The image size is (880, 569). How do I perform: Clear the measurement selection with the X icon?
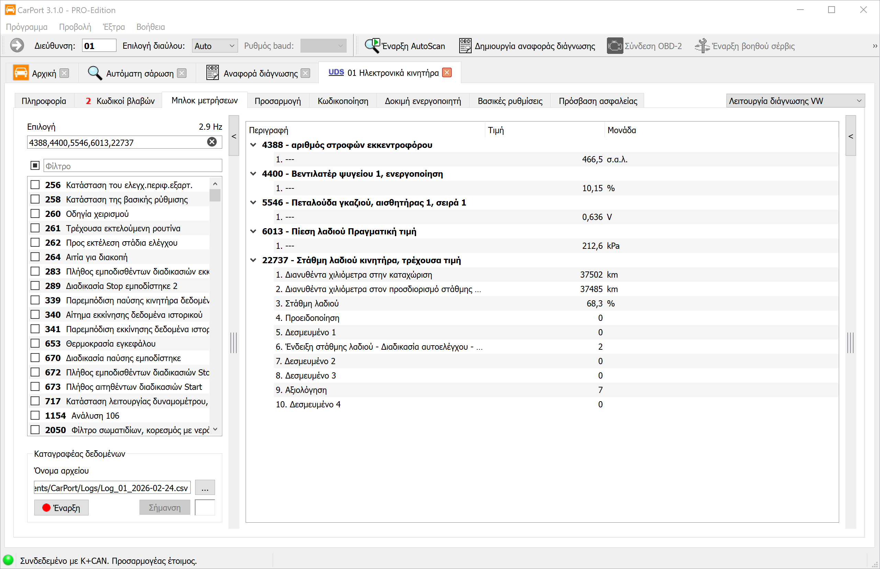pyautogui.click(x=212, y=142)
